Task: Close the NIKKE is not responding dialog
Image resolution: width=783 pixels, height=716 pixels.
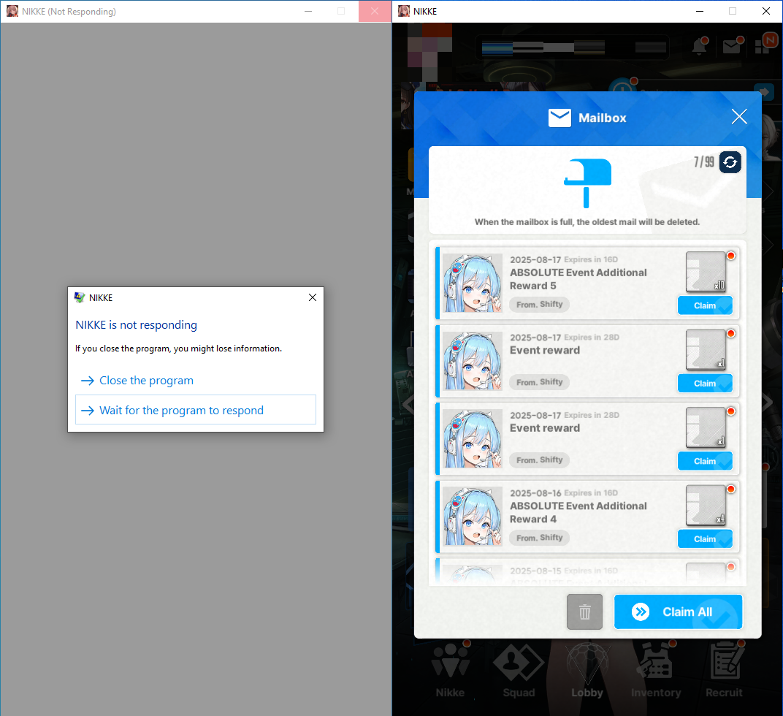Action: tap(313, 297)
